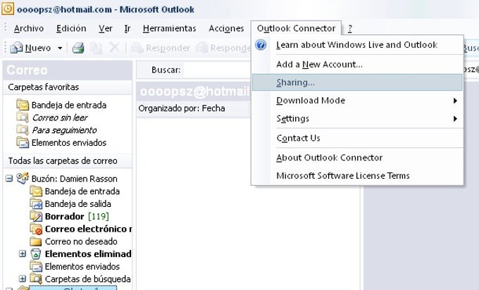This screenshot has width=479, height=290.
Task: Open the Correo electrónico junk folder
Action: pos(88,229)
